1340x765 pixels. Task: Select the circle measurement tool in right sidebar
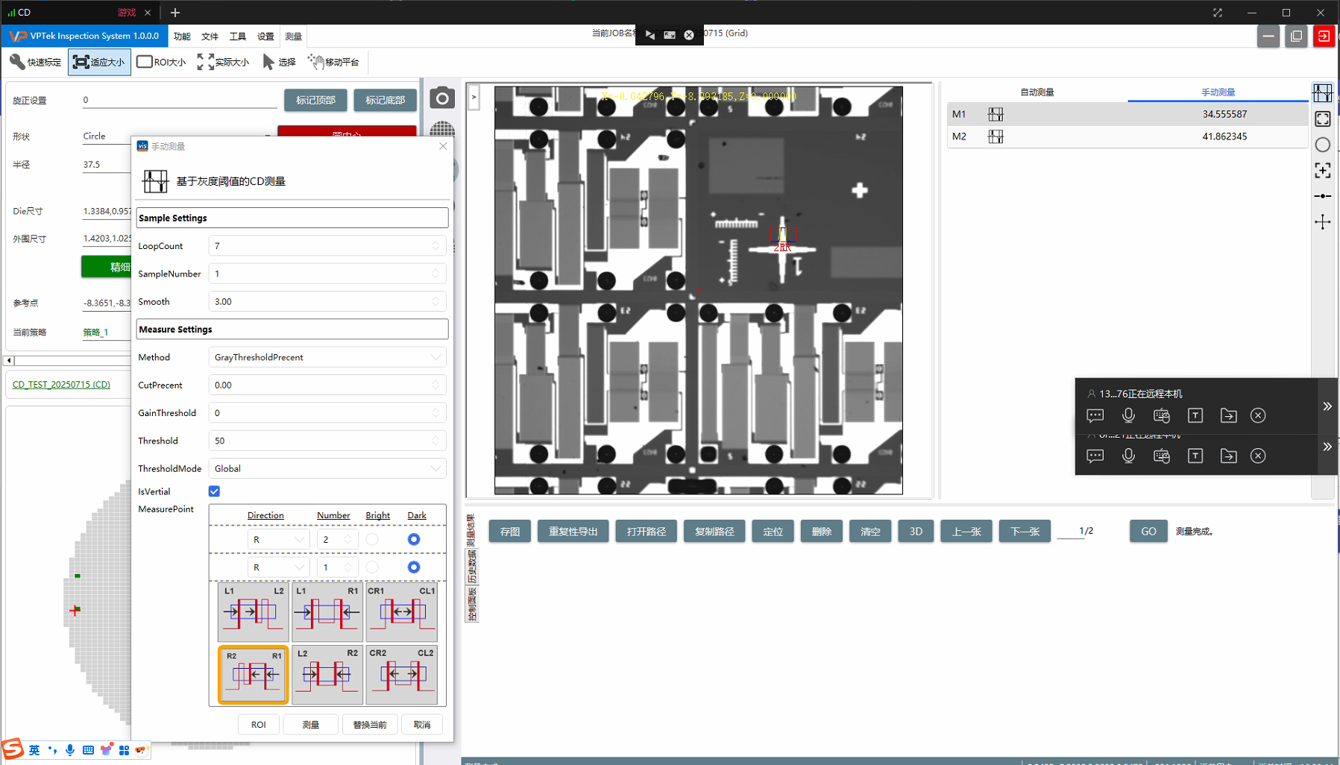[x=1322, y=145]
